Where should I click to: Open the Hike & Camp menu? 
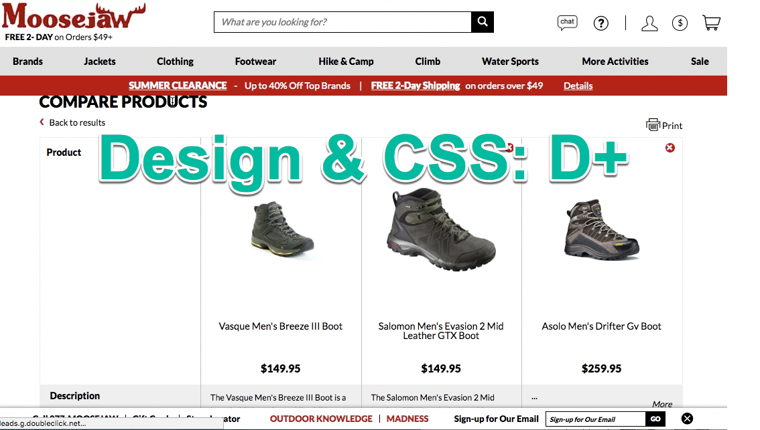click(346, 62)
